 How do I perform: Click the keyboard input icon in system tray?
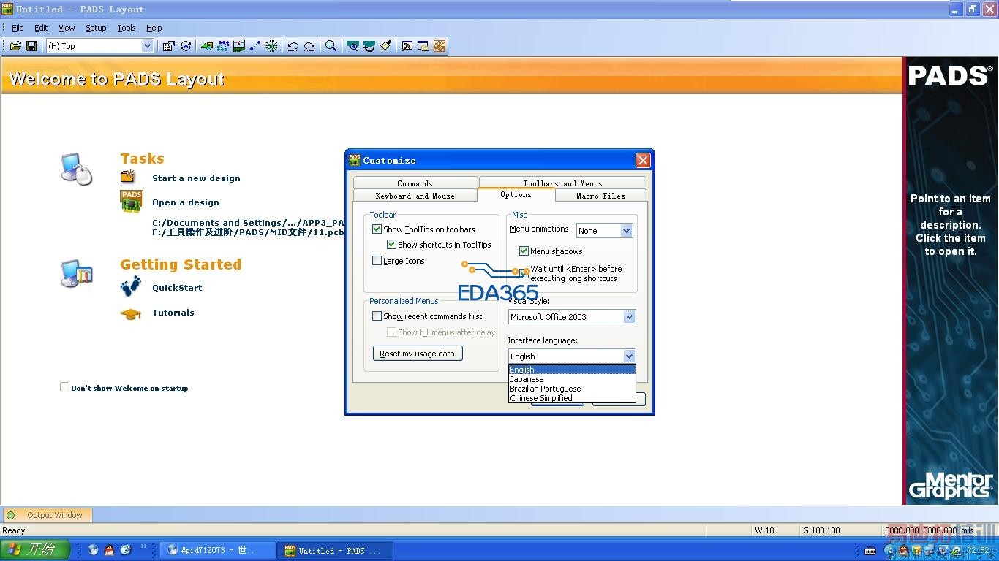pos(870,551)
